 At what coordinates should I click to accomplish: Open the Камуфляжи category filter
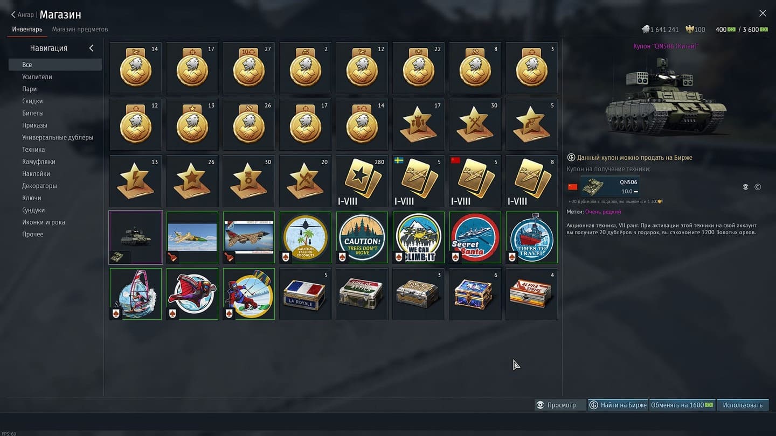coord(39,161)
